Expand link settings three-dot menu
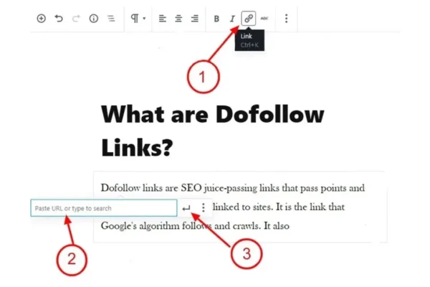 pos(204,208)
